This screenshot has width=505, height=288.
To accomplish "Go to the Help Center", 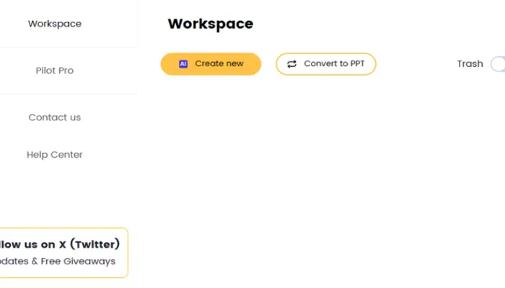I will click(x=55, y=155).
